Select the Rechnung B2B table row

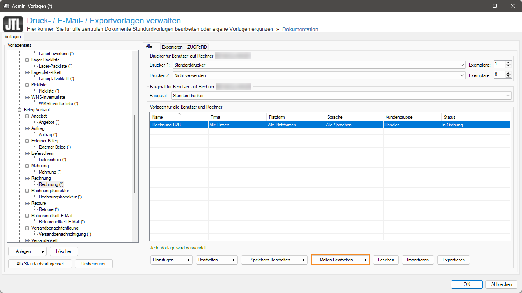click(179, 125)
